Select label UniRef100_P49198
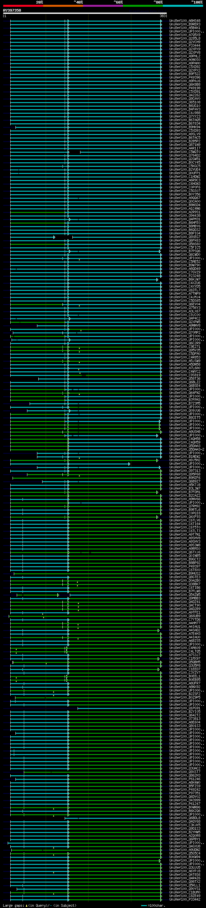 click(x=185, y=88)
